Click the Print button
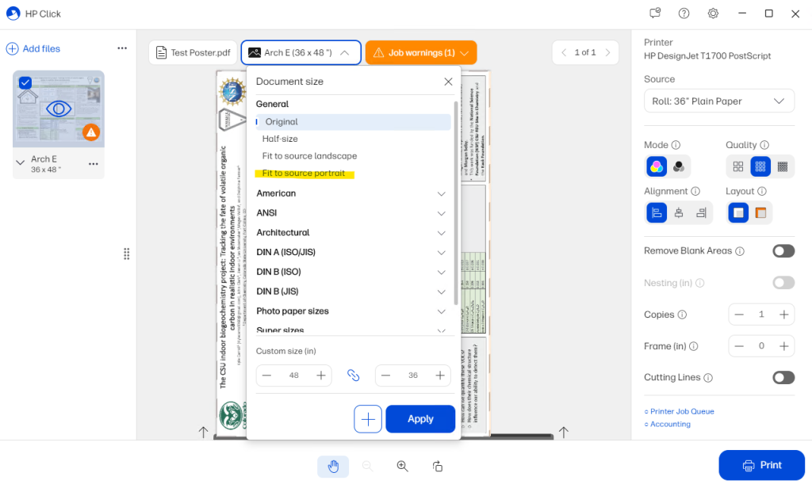This screenshot has height=488, width=812. coord(761,465)
